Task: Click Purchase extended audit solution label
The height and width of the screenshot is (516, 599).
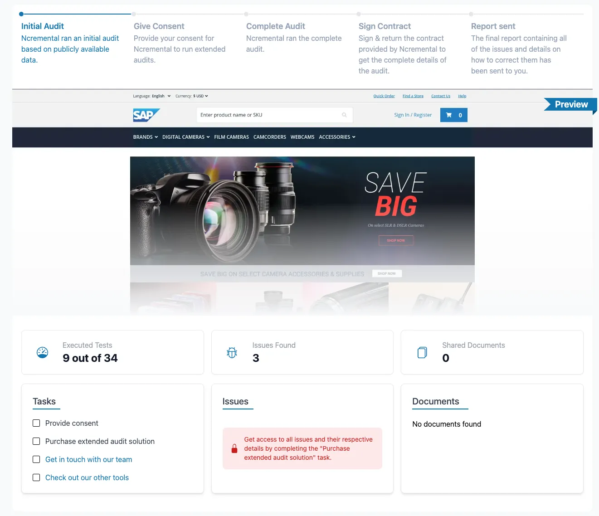Action: click(100, 441)
